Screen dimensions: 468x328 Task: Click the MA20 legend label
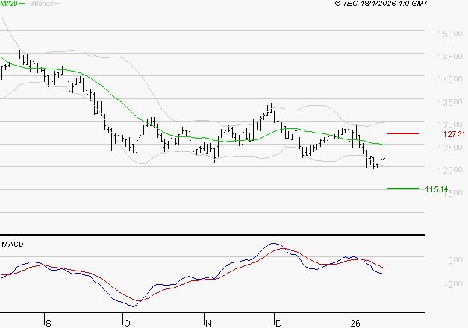10,4
